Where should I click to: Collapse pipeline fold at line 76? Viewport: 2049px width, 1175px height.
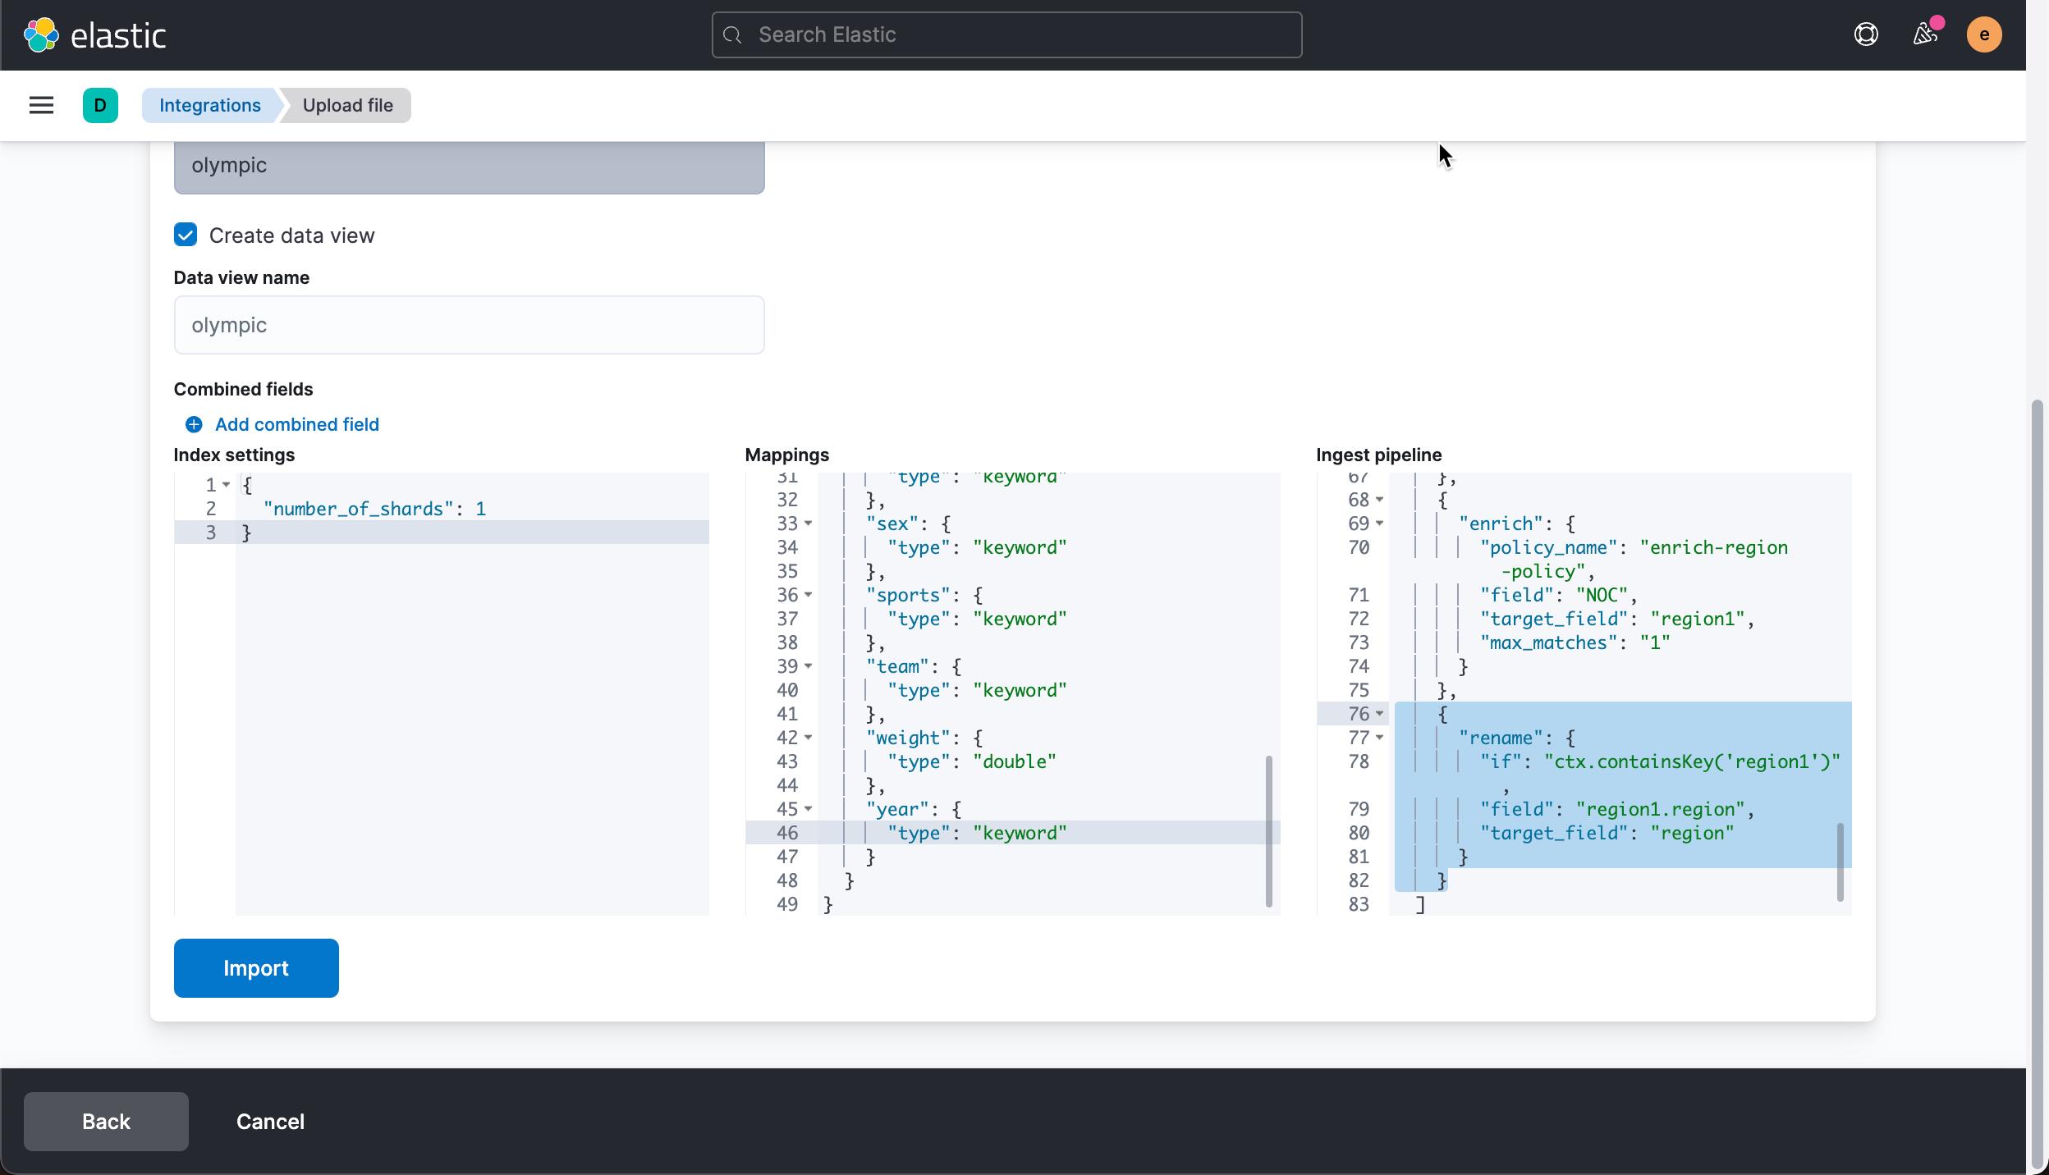pos(1379,714)
